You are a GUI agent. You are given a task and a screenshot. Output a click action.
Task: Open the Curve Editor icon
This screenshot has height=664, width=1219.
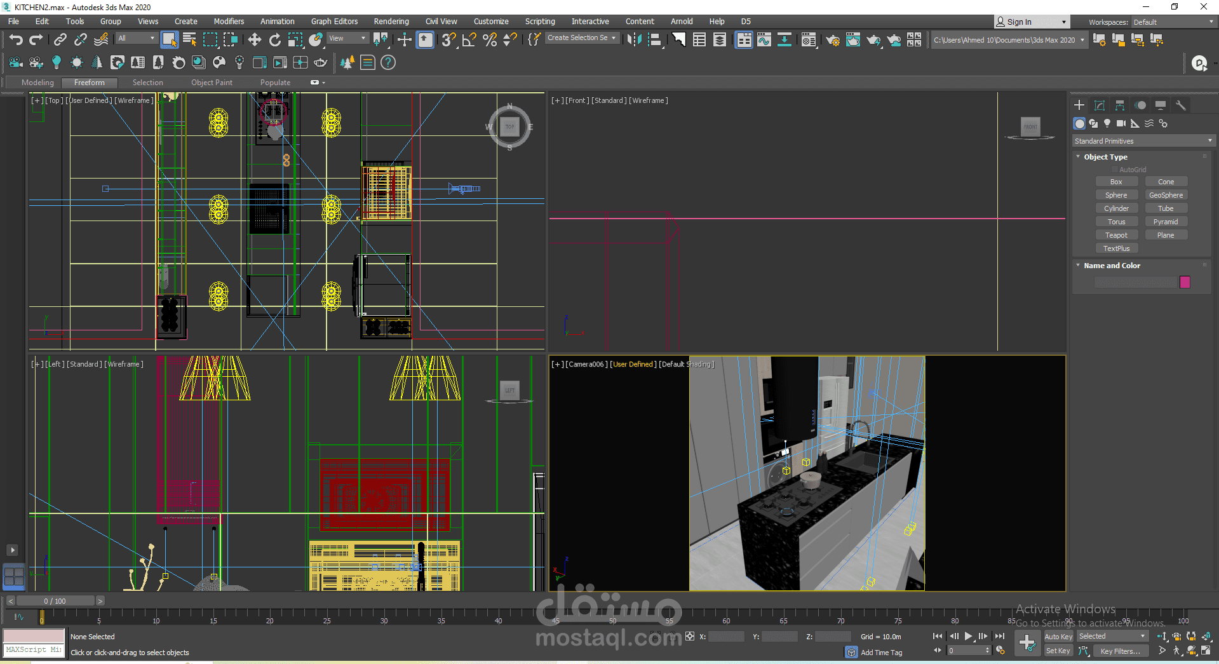[x=764, y=40]
